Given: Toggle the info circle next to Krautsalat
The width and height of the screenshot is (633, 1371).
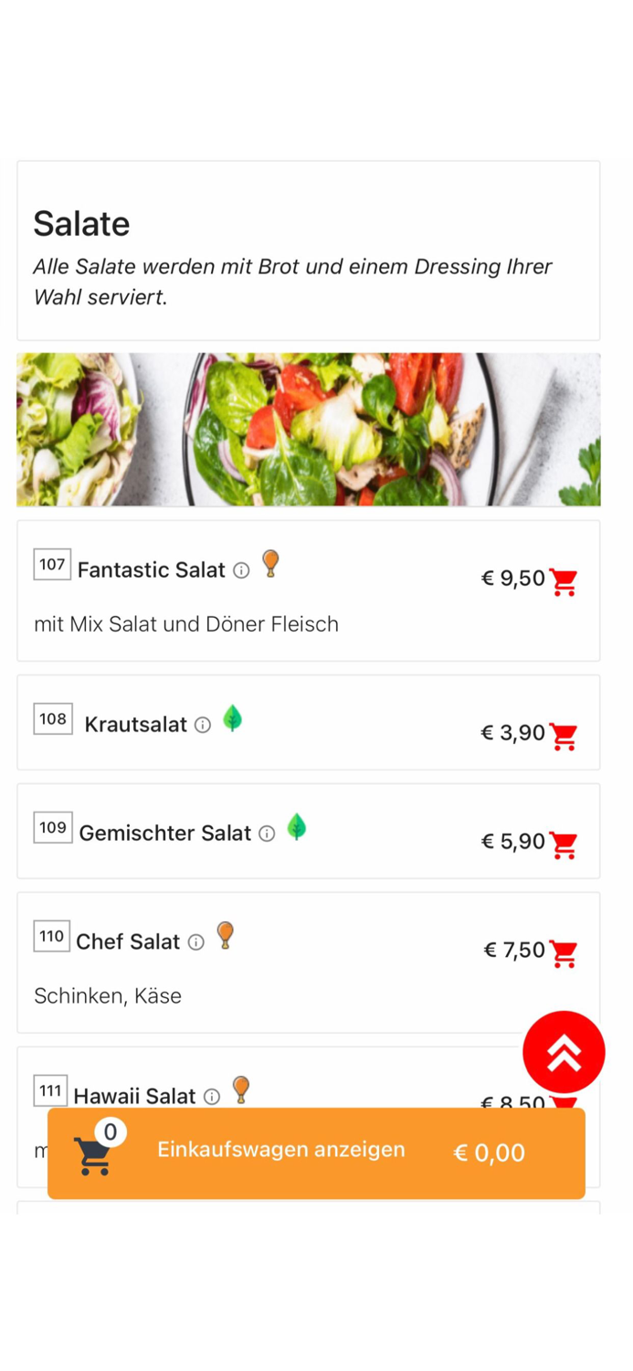Looking at the screenshot, I should [201, 725].
